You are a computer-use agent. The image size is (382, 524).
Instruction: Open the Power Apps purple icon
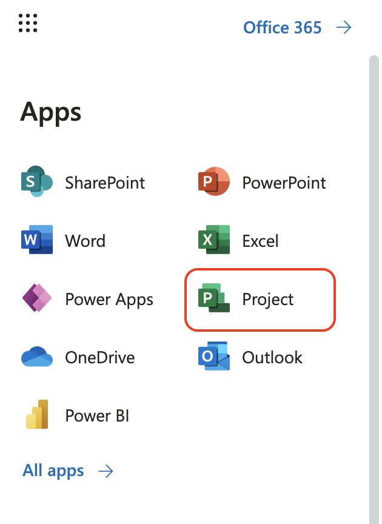[37, 298]
